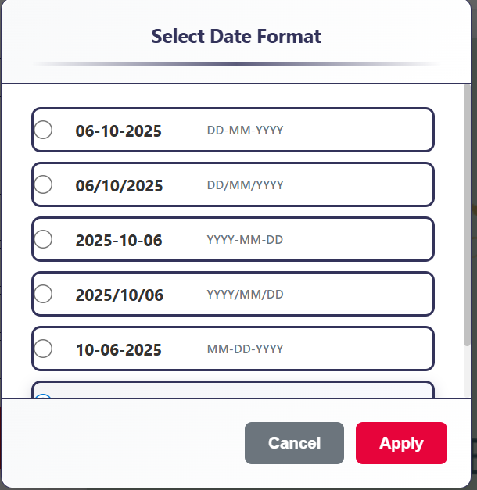477x490 pixels.
Task: Click the 2025/10/06 date example
Action: (x=120, y=295)
